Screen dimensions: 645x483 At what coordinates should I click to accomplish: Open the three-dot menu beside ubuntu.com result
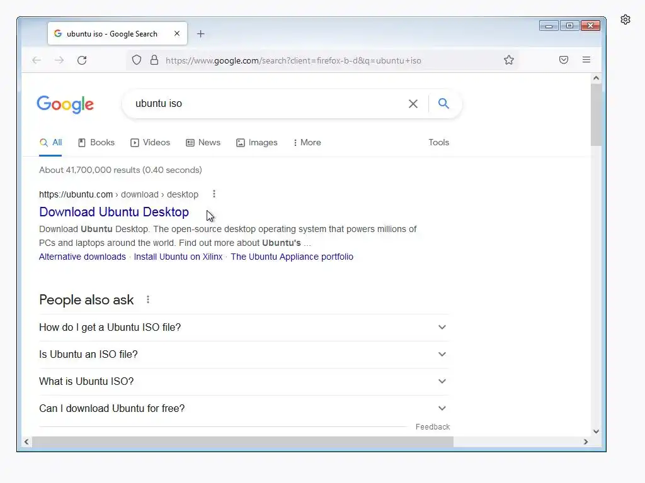click(x=214, y=194)
